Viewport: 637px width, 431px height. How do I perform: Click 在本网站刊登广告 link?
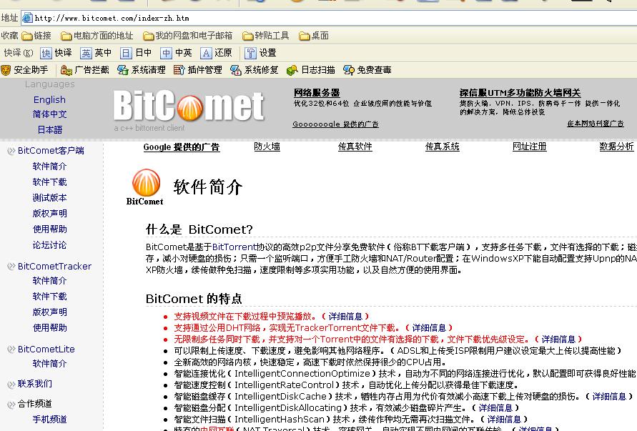pyautogui.click(x=595, y=123)
